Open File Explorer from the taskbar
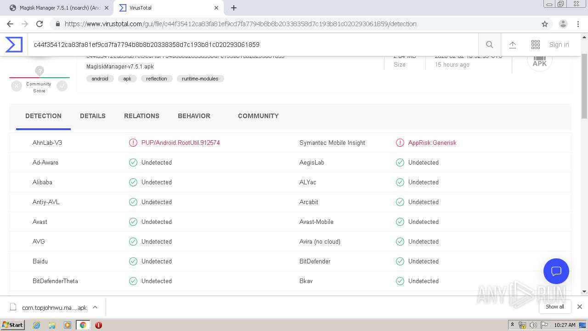 click(x=52, y=325)
